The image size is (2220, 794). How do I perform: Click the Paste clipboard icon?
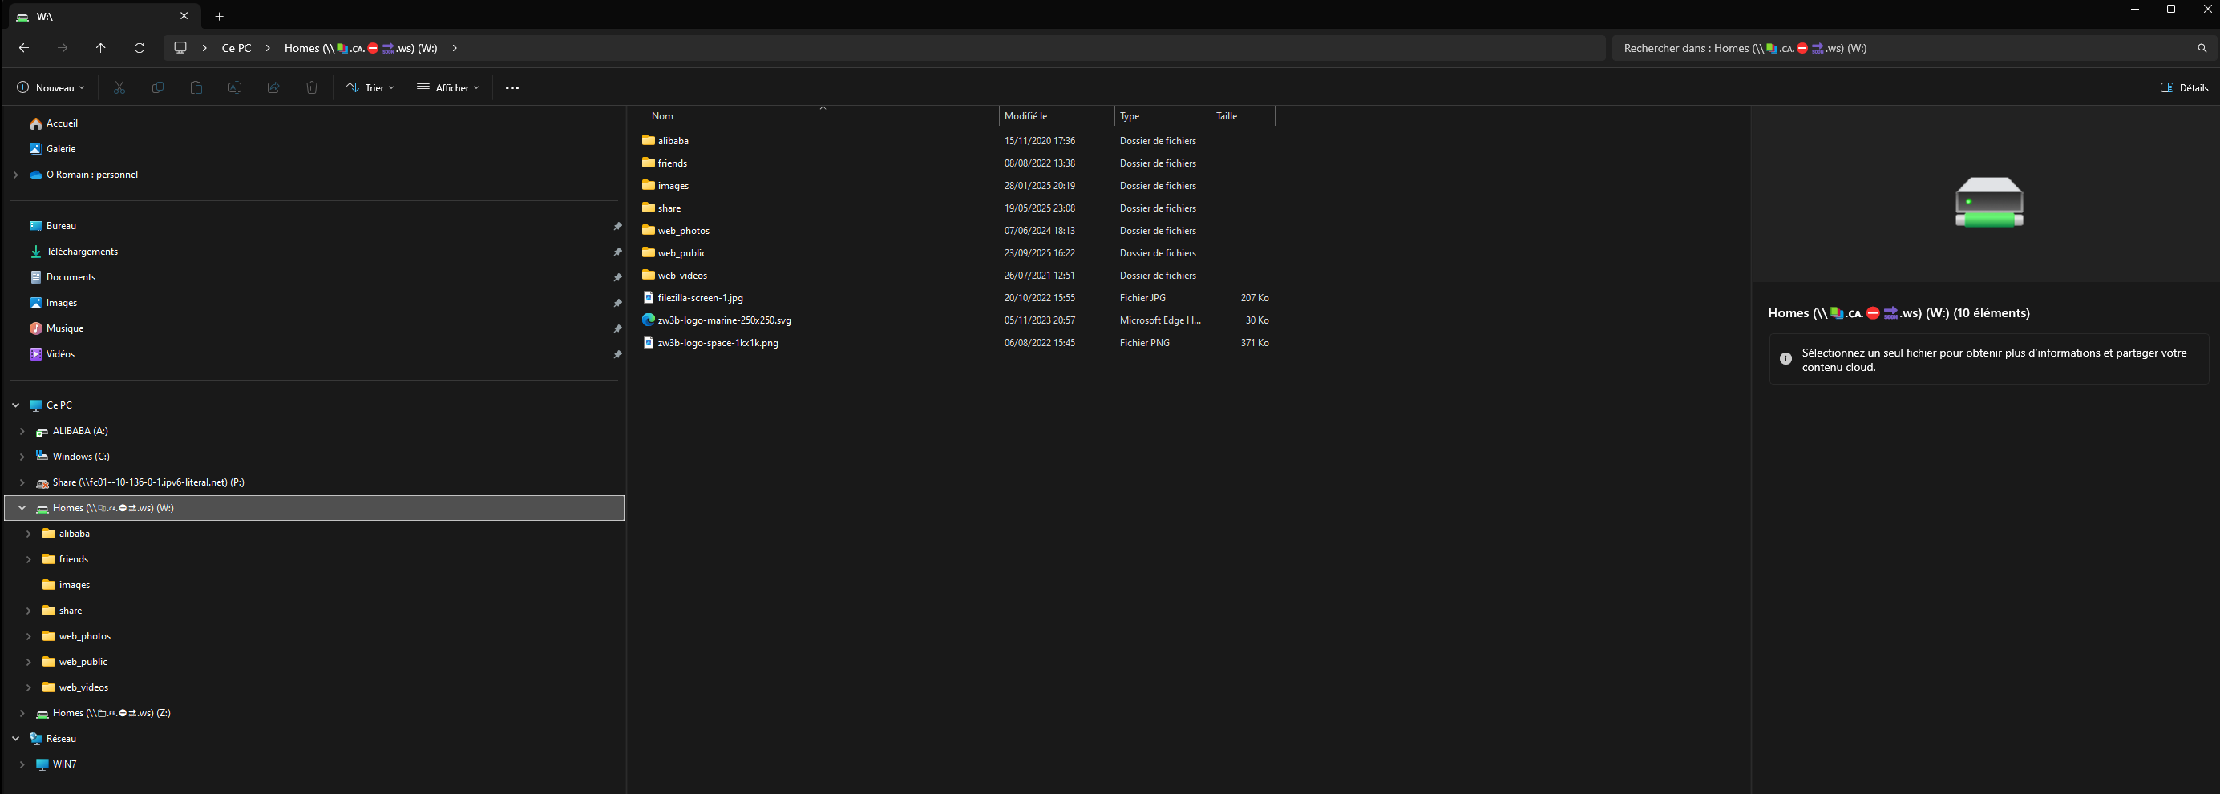(196, 88)
